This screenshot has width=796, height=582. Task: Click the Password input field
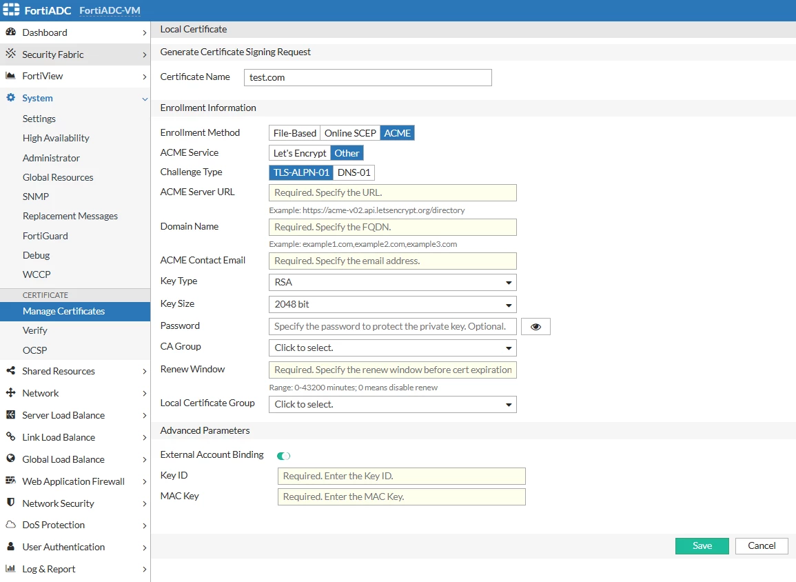[x=392, y=327]
